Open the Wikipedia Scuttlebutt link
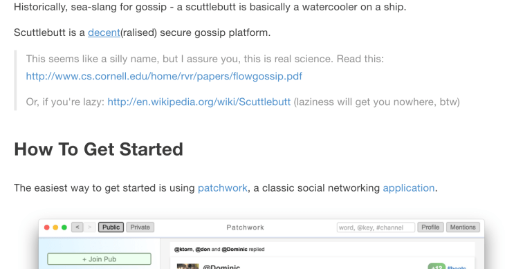This screenshot has width=505, height=269. click(x=199, y=102)
